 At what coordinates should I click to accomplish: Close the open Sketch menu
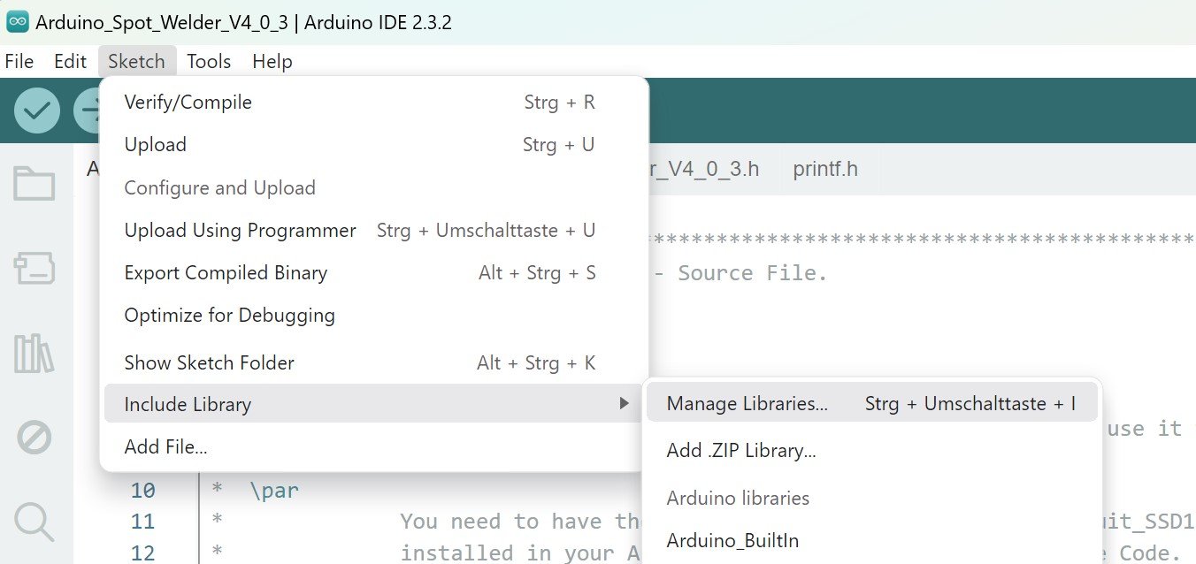[136, 61]
